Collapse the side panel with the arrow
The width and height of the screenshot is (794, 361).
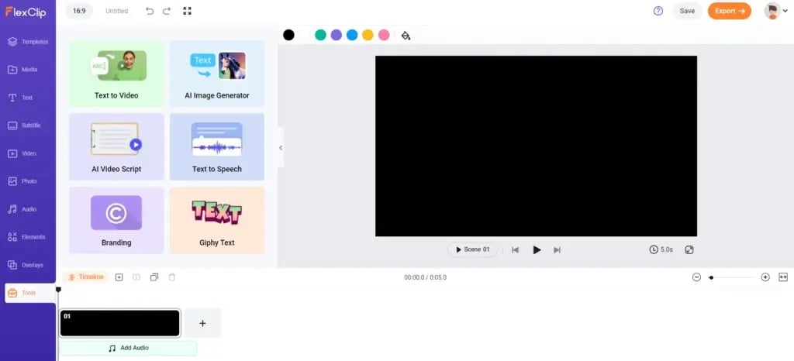(x=281, y=147)
